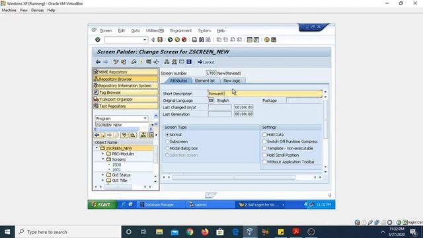Expand the PBO Modules folder
Screen dimensions: 423x238
click(103, 154)
